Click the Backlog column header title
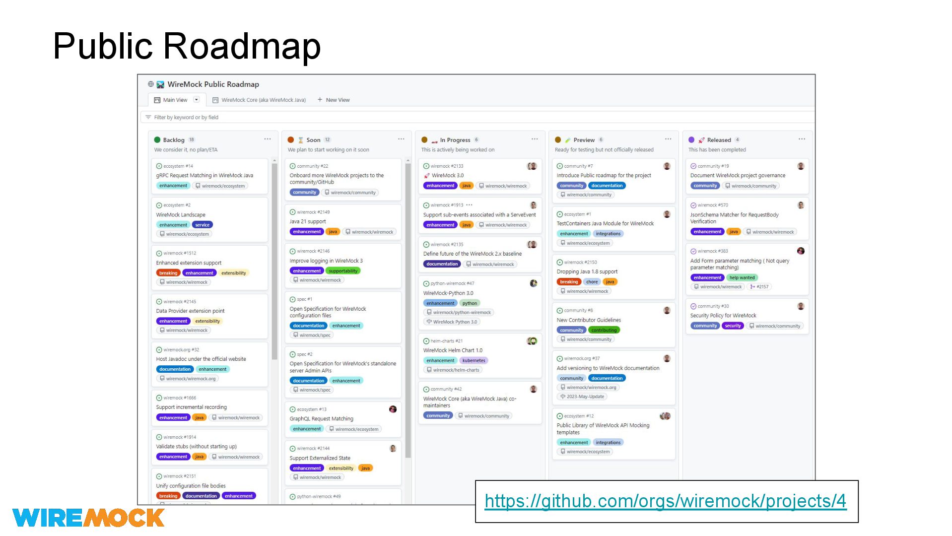Screen dimensions: 952x536 [x=174, y=140]
